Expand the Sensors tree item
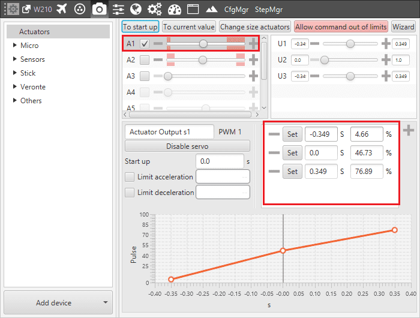Image resolution: width=420 pixels, height=318 pixels. (x=15, y=59)
